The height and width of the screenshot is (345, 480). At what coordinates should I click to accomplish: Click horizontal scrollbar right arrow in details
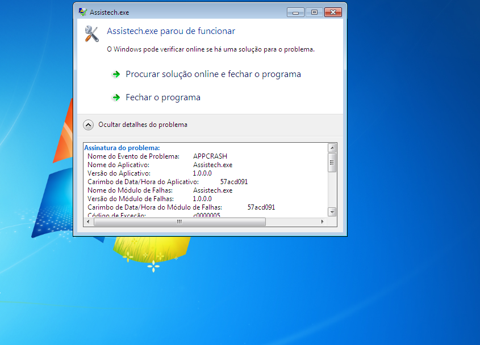[322, 222]
